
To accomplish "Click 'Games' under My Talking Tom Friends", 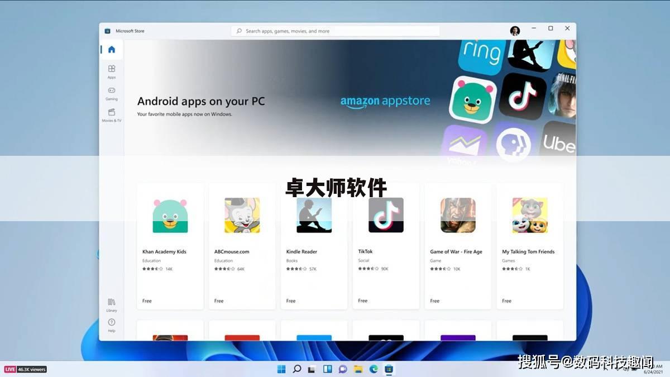I will [x=509, y=261].
